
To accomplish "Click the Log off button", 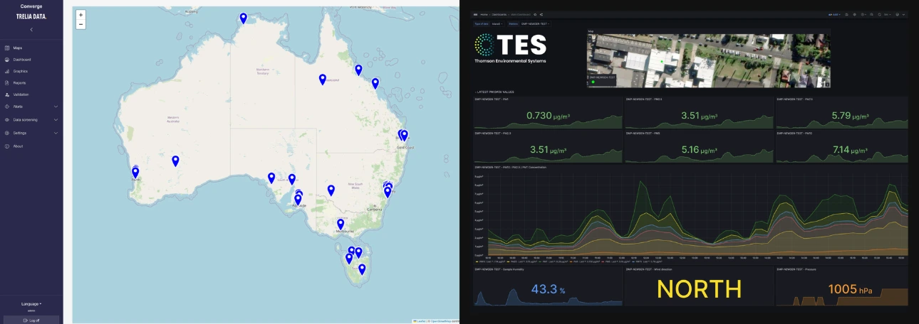I will pyautogui.click(x=31, y=320).
